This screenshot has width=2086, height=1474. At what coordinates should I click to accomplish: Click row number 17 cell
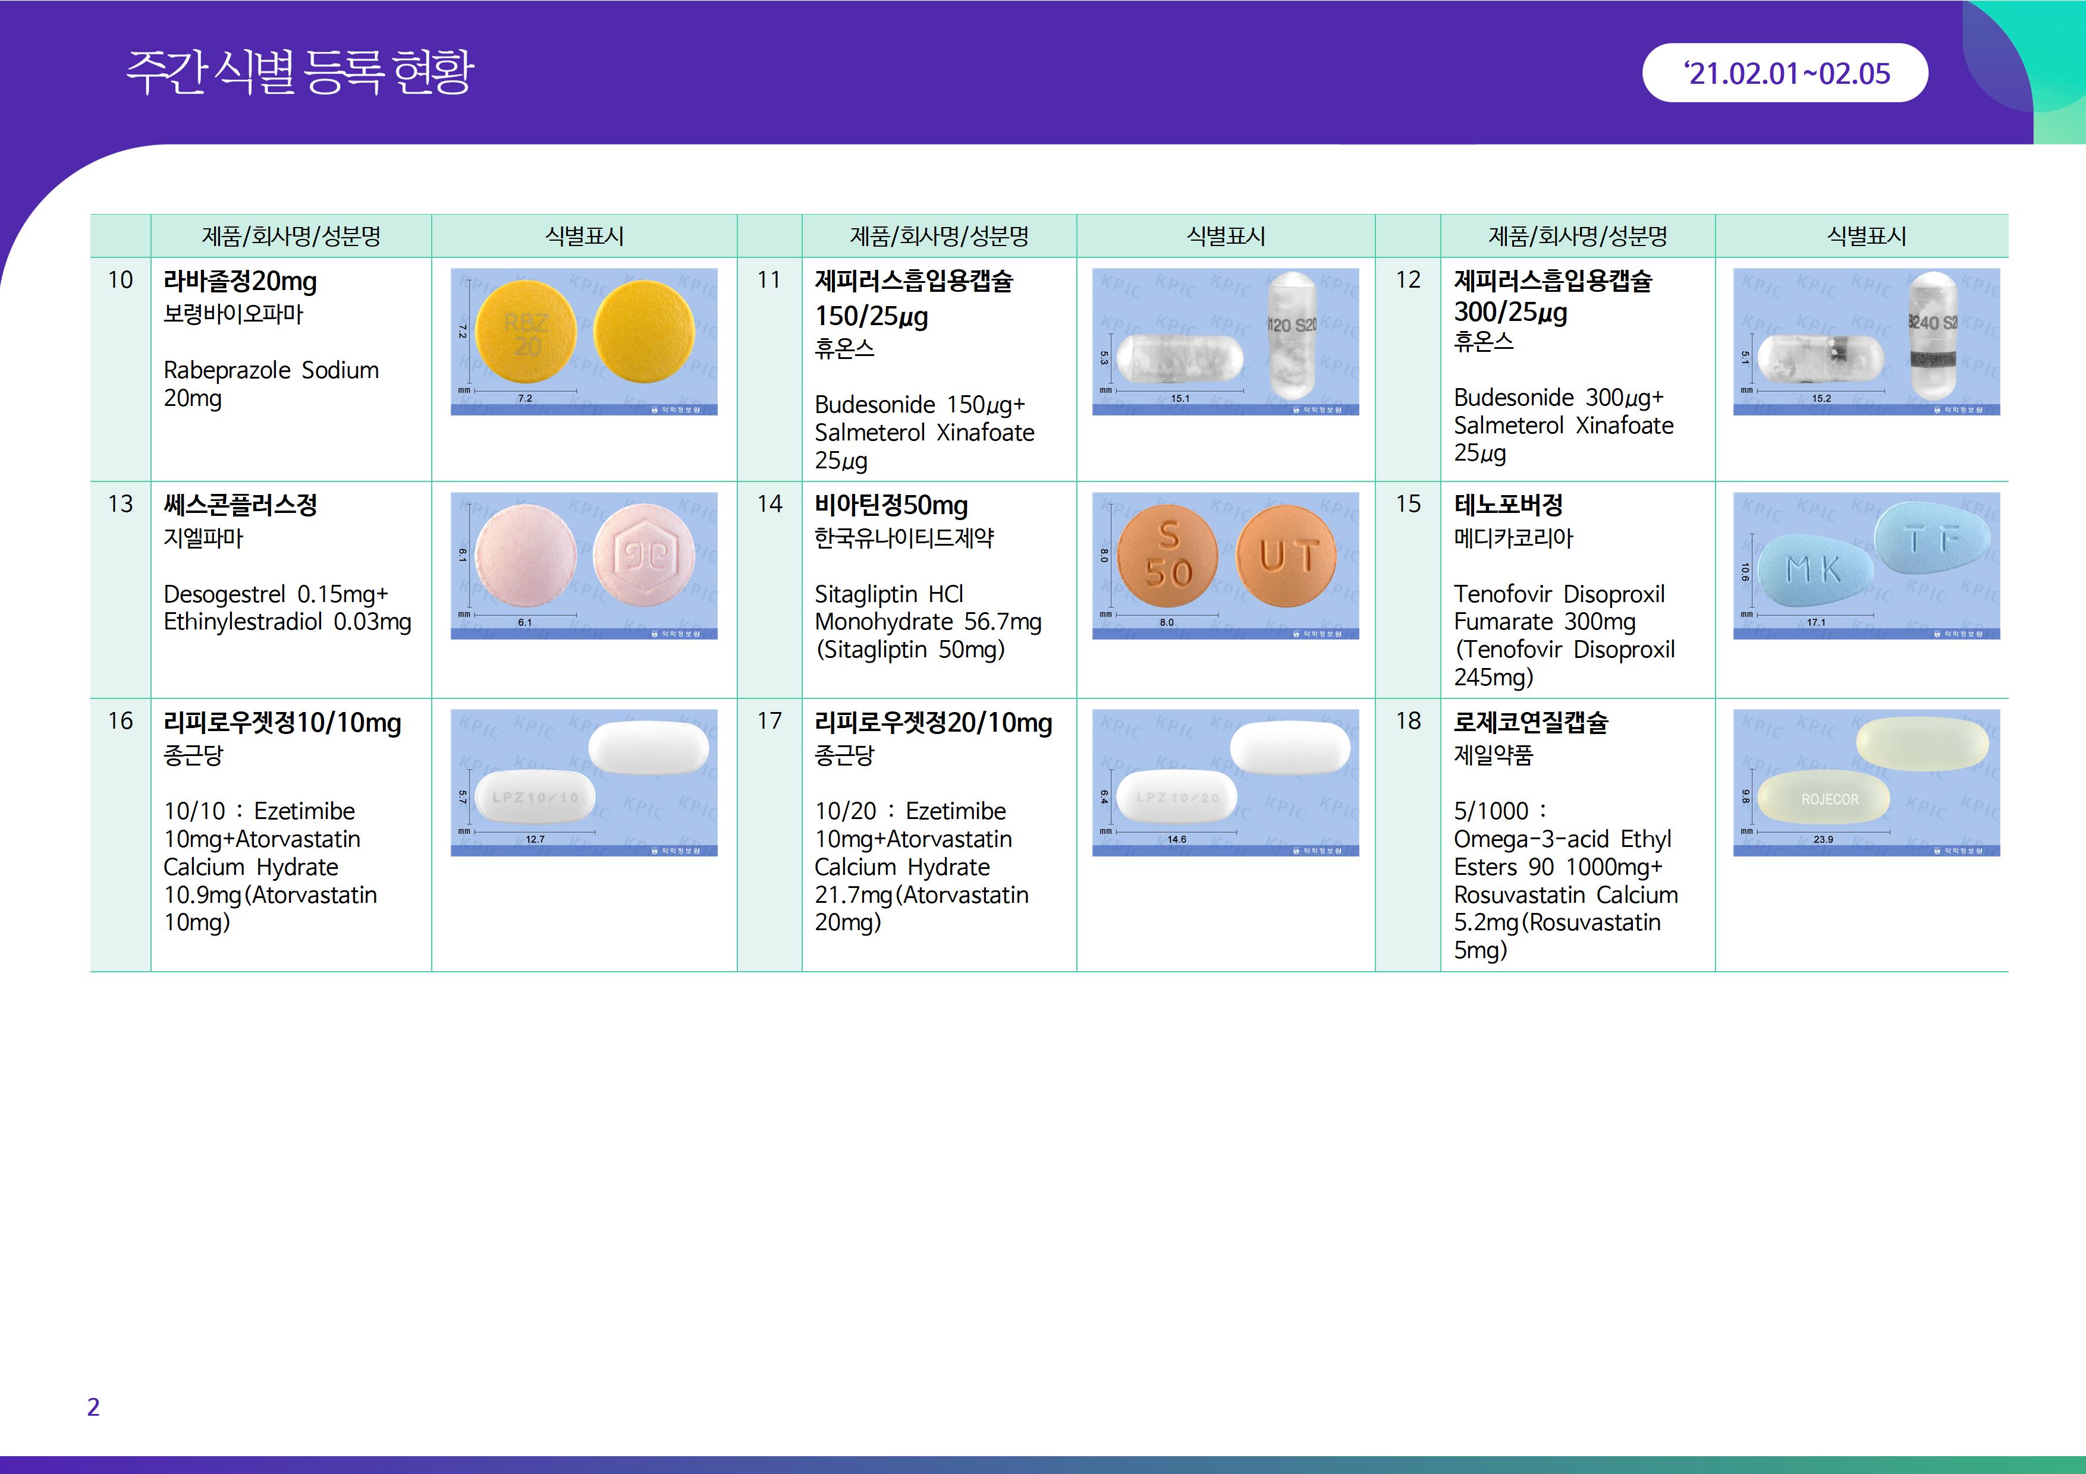pos(769,721)
